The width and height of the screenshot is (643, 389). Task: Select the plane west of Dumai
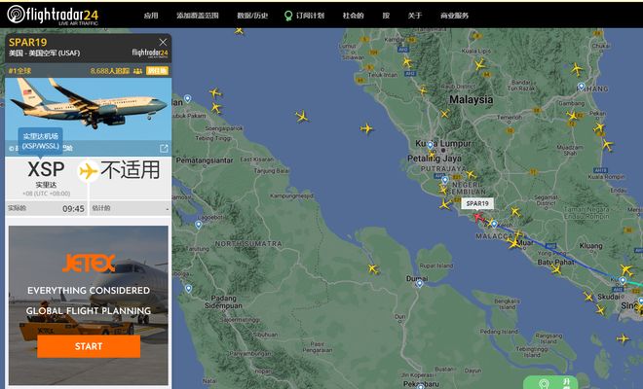click(373, 269)
